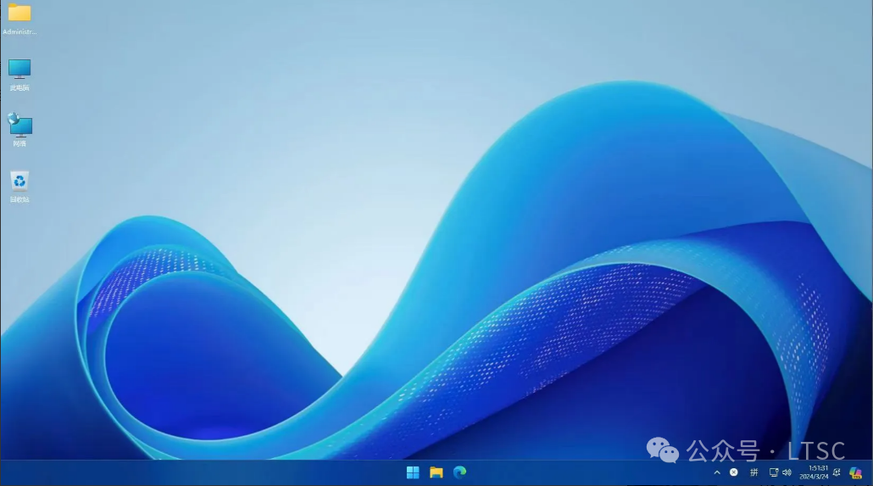Switch the 拼 input method indicator

click(753, 472)
